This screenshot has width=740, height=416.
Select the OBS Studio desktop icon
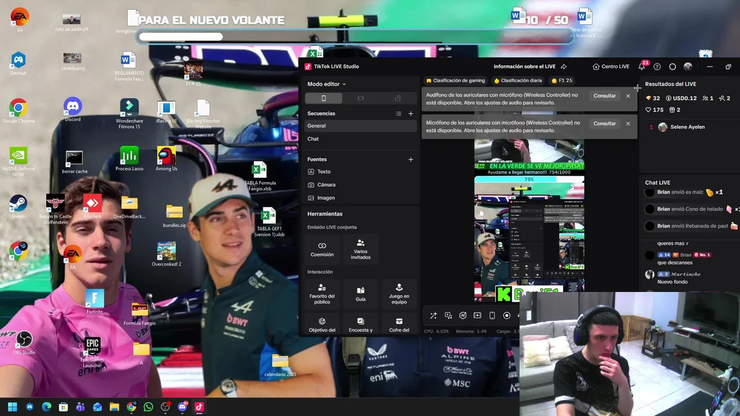click(x=24, y=343)
